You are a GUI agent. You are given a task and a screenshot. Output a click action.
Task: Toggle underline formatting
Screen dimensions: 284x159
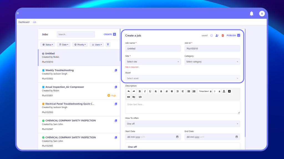point(150,91)
